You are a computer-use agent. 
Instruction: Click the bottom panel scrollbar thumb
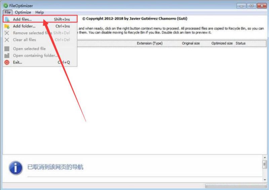pos(265,164)
